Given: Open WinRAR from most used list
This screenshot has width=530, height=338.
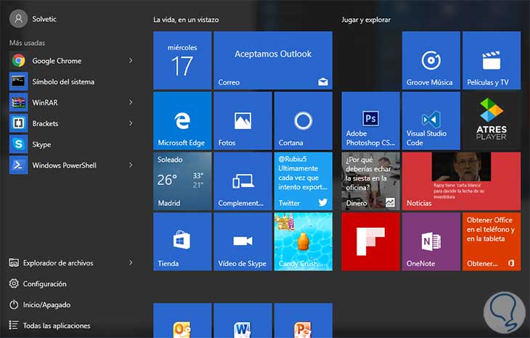Looking at the screenshot, I should [73, 103].
